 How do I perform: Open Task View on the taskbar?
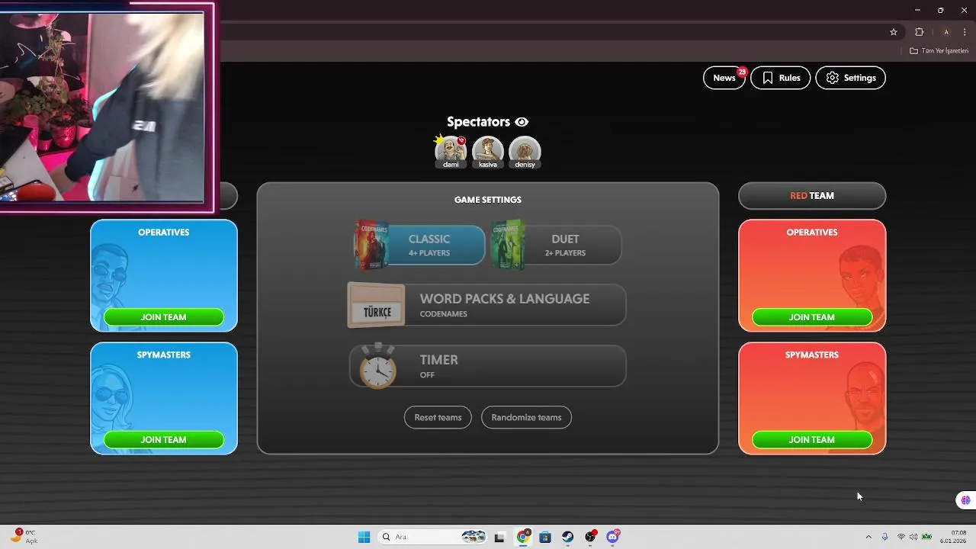[499, 537]
